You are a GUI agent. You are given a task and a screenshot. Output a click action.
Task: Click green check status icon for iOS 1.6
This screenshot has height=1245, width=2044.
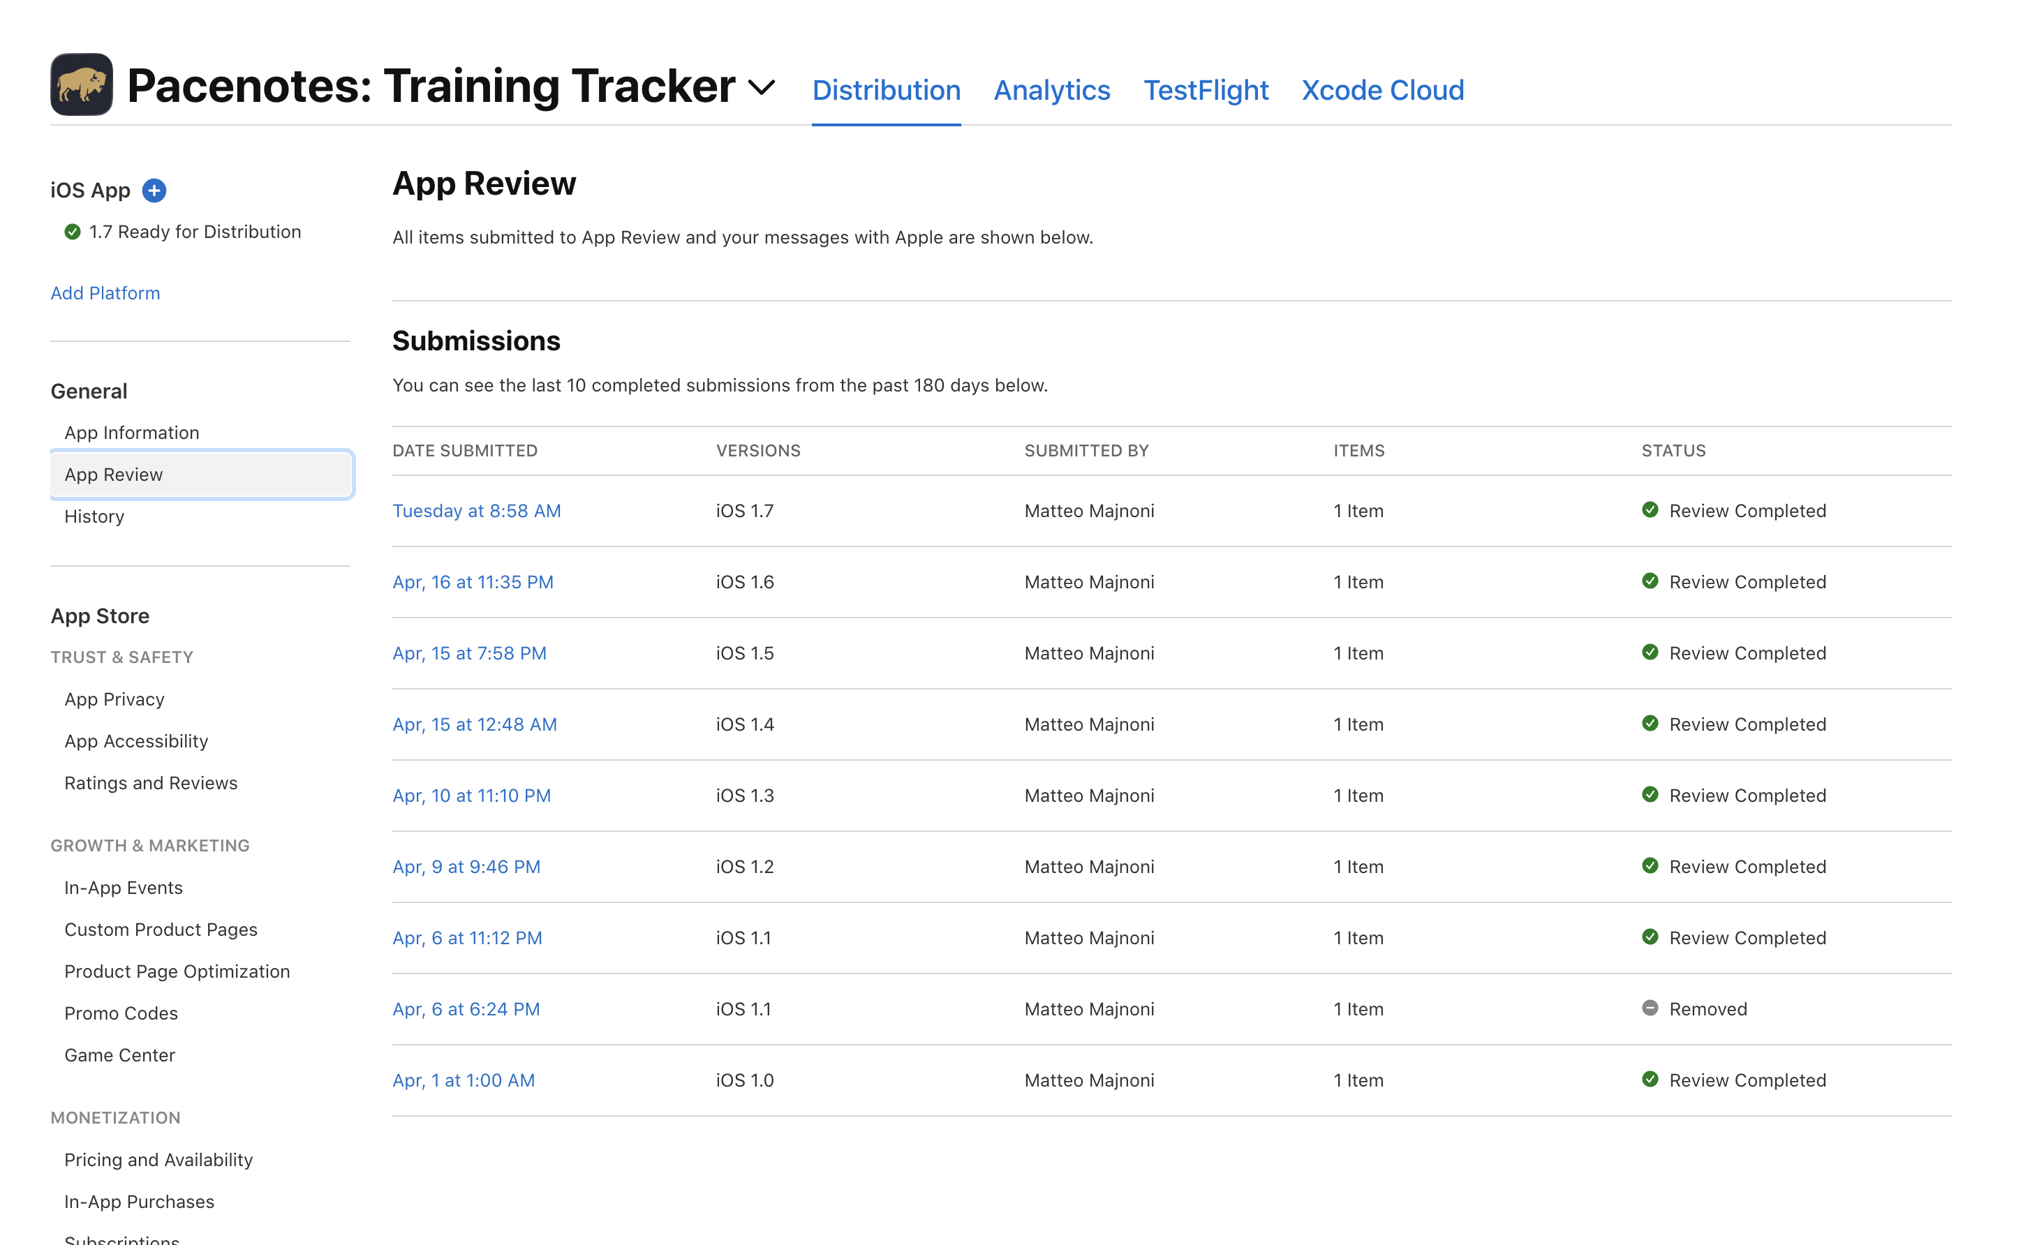coord(1650,581)
